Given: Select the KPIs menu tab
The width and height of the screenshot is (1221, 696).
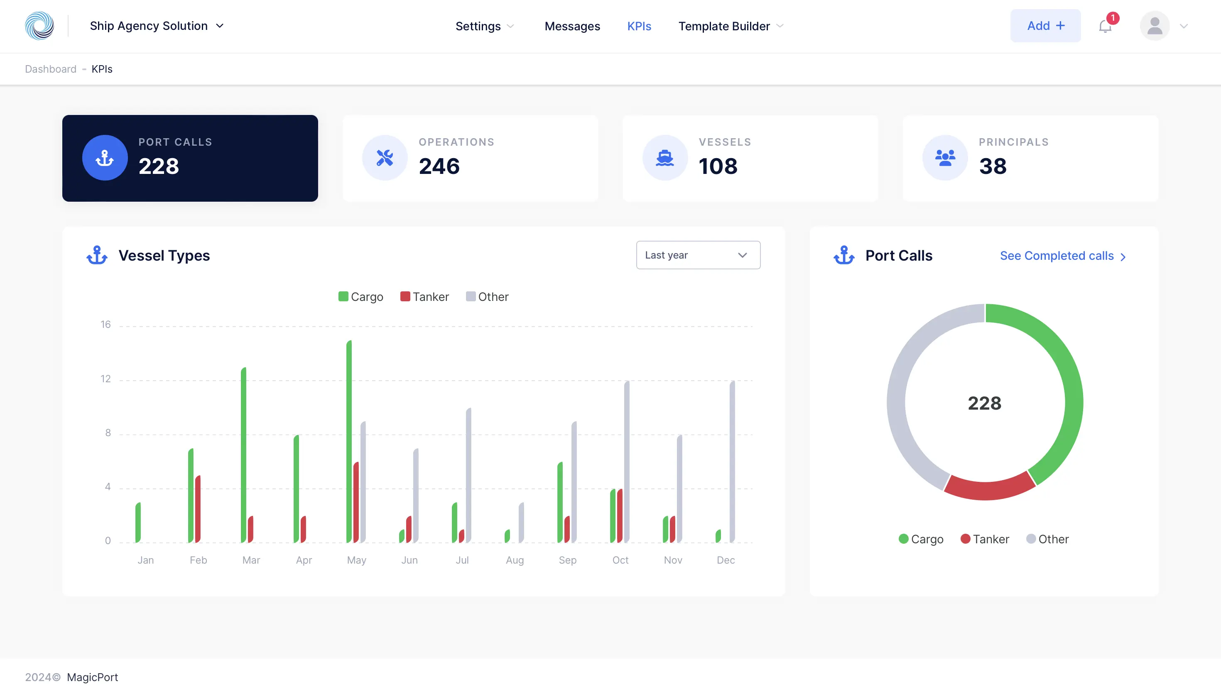Looking at the screenshot, I should [x=639, y=25].
